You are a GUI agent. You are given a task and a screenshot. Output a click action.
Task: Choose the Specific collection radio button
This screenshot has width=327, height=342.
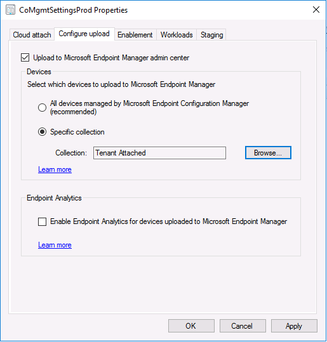(42, 132)
